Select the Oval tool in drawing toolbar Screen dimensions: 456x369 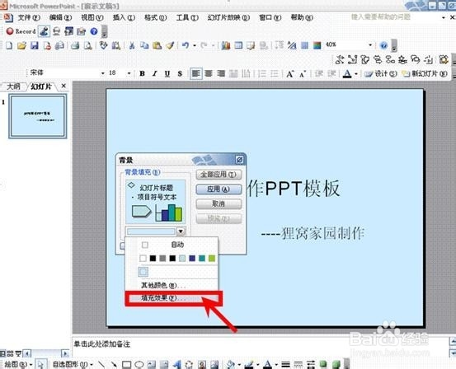[139, 364]
